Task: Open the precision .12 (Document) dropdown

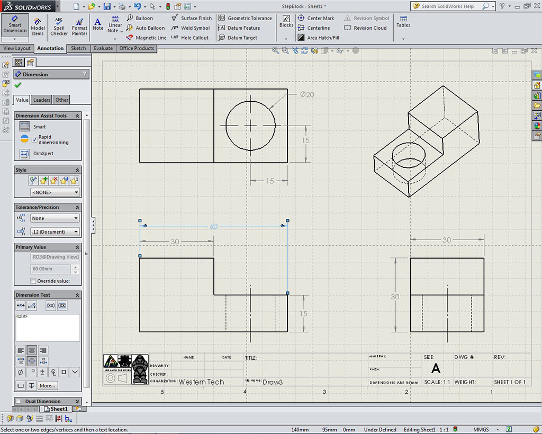Action: click(55, 232)
